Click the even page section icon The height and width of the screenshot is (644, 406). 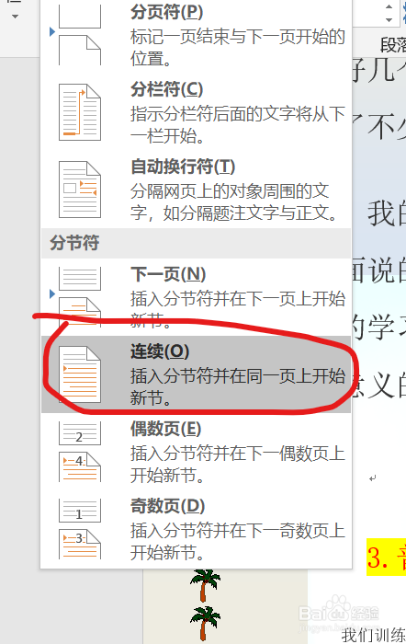(x=80, y=452)
